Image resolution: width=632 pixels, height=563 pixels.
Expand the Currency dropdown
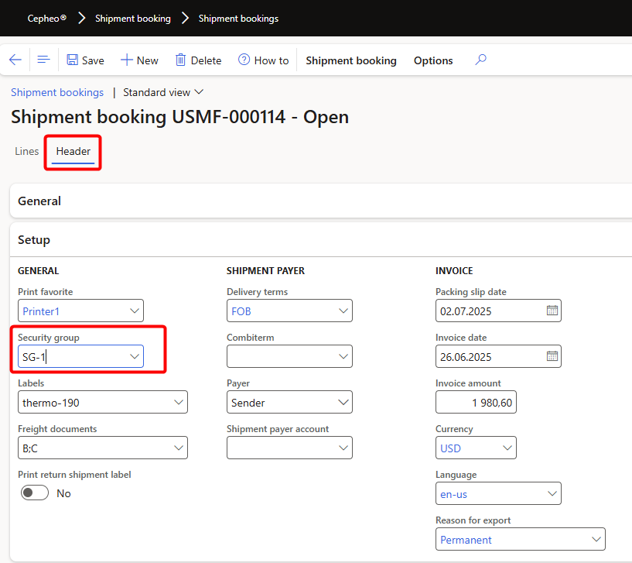(507, 448)
